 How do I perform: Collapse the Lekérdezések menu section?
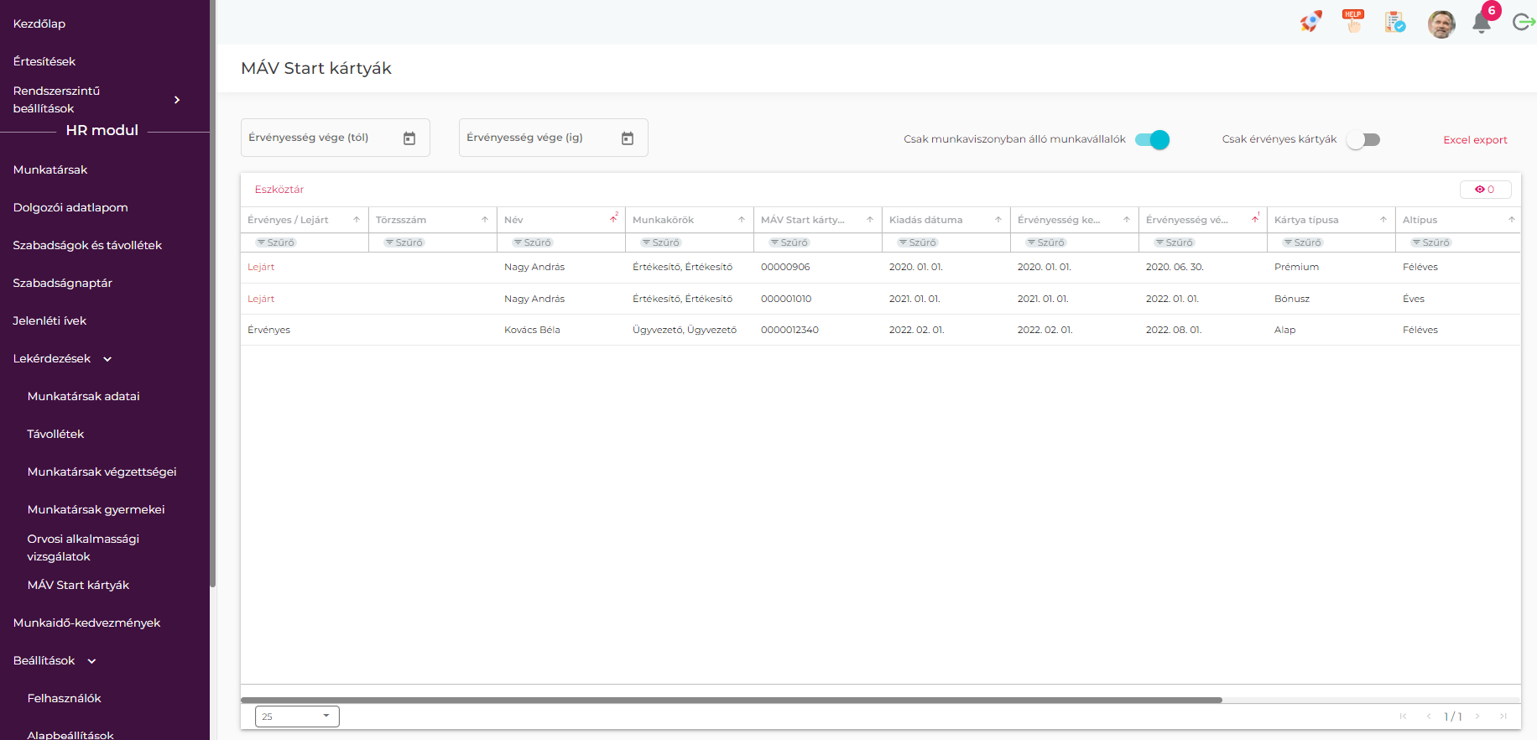pyautogui.click(x=107, y=359)
